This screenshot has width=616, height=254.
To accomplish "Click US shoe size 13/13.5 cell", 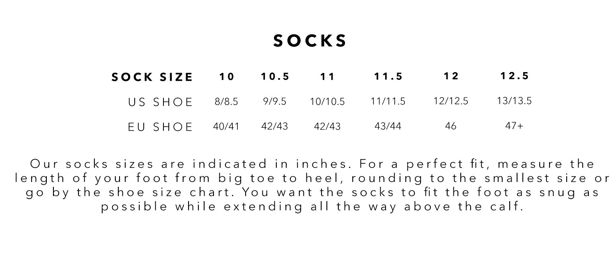I will tap(515, 101).
